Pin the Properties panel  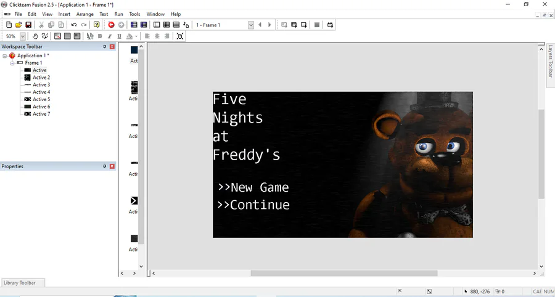tap(105, 166)
